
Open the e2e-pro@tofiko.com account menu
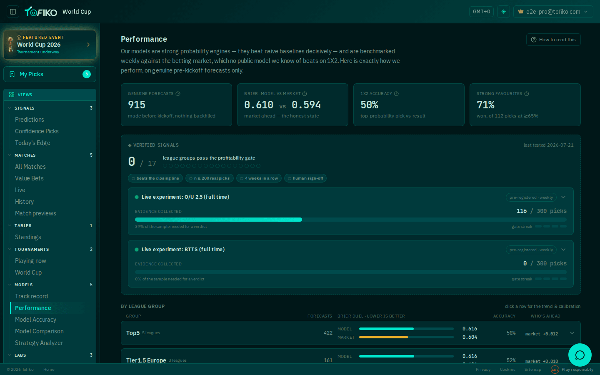coord(553,12)
